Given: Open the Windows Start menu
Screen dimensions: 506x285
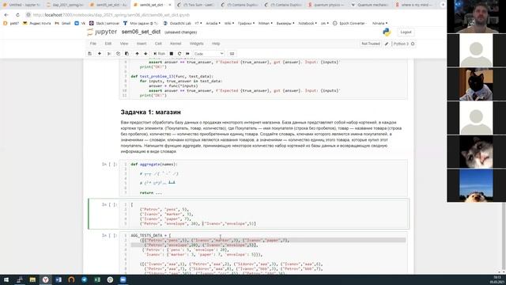Looking at the screenshot, I should (6, 279).
